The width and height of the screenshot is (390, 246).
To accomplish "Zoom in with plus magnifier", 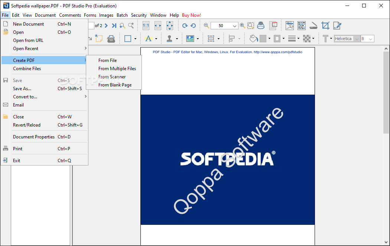I will click(x=243, y=26).
